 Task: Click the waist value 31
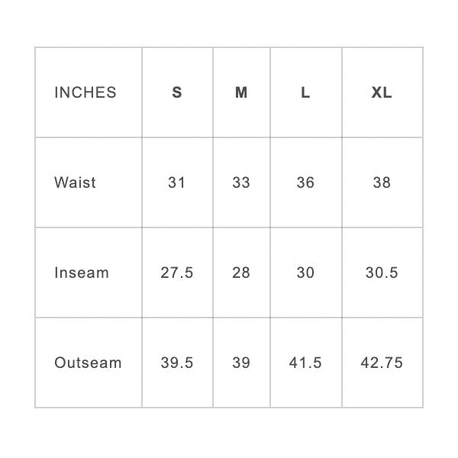pos(177,183)
